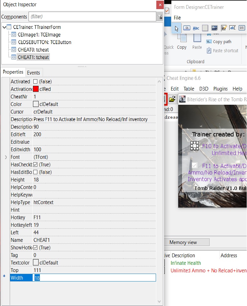This screenshot has width=247, height=306.
Task: Clear the components filter
Action: (159, 17)
